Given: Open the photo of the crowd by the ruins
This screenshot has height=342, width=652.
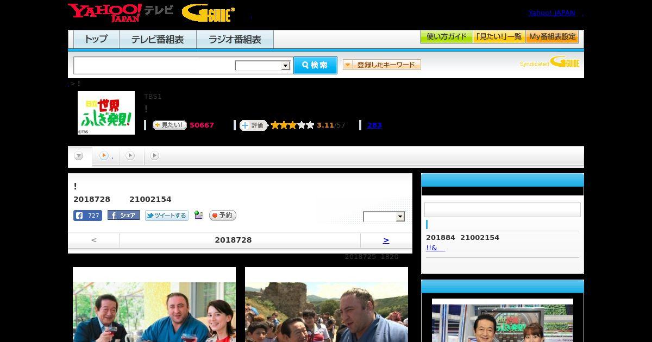Looking at the screenshot, I should click(x=327, y=305).
